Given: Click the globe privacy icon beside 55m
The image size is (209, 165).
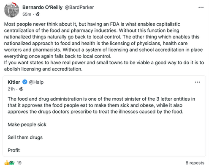Looking at the screenshot, I should click(38, 14).
